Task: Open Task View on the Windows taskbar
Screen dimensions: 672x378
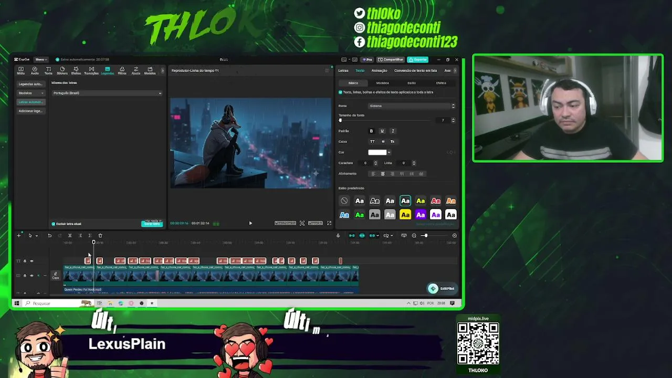Action: click(99, 303)
